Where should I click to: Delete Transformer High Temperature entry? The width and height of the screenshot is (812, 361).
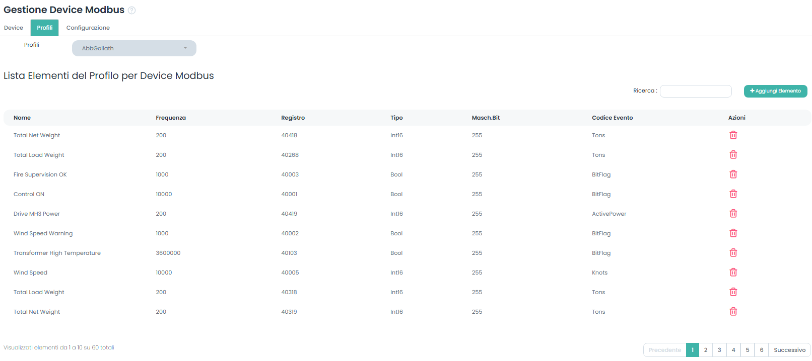(x=733, y=253)
